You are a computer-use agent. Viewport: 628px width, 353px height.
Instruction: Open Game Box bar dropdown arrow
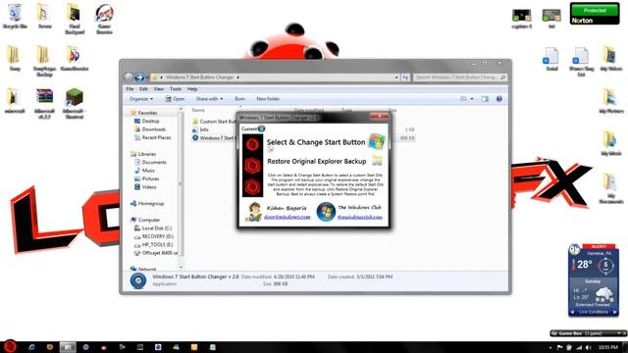point(618,333)
